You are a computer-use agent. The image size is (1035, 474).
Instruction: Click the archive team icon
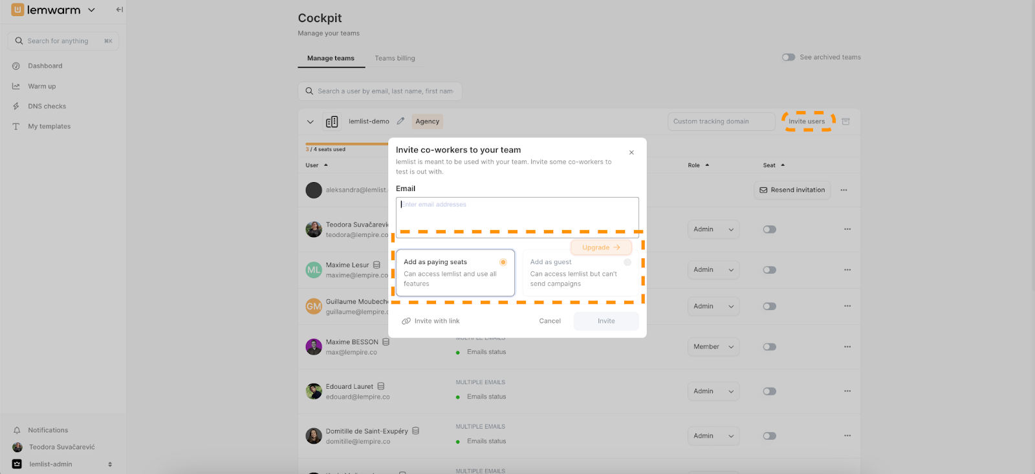pyautogui.click(x=845, y=121)
